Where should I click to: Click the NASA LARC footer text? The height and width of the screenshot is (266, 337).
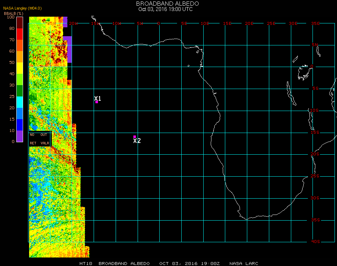pyautogui.click(x=244, y=264)
